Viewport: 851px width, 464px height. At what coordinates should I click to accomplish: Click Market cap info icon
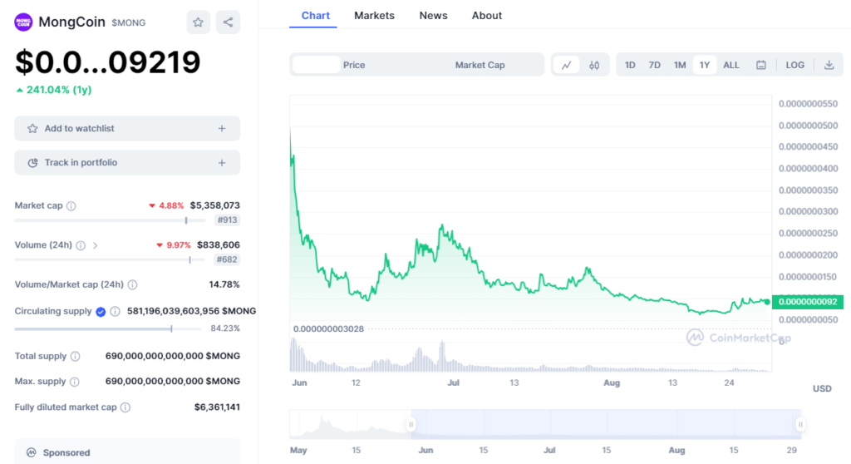pos(71,206)
